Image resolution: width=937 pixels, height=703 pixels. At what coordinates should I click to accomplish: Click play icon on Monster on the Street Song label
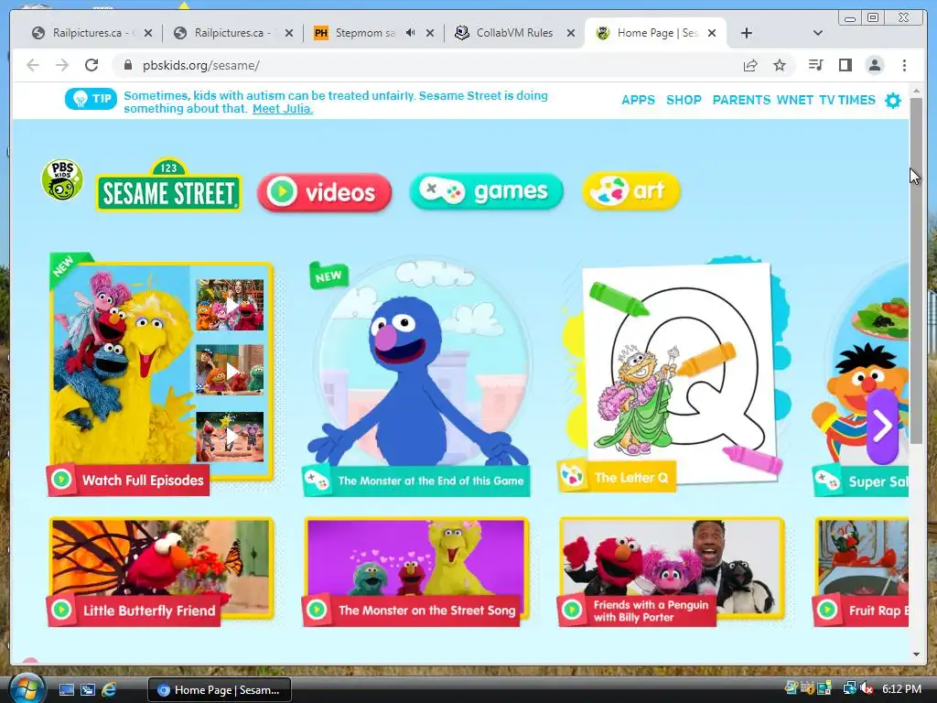[317, 610]
